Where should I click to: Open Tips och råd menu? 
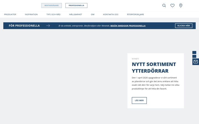53,14
